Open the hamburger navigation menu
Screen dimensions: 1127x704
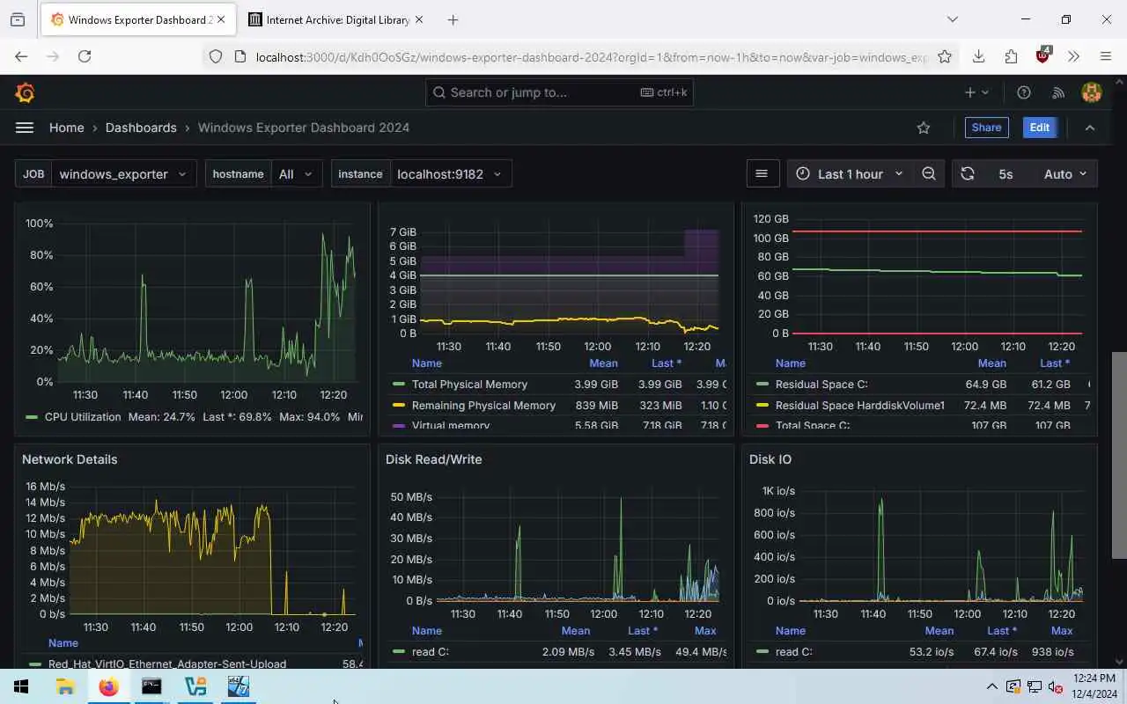pyautogui.click(x=25, y=128)
